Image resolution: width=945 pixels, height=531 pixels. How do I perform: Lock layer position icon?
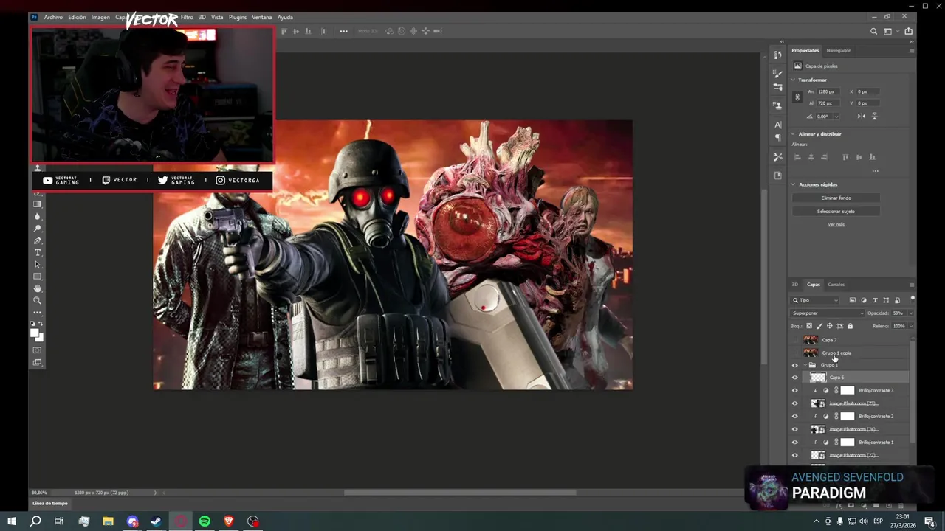coord(830,326)
